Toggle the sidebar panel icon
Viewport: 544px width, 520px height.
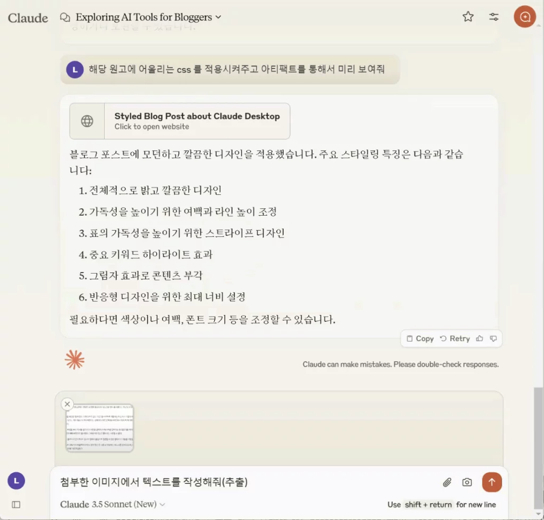coord(16,505)
